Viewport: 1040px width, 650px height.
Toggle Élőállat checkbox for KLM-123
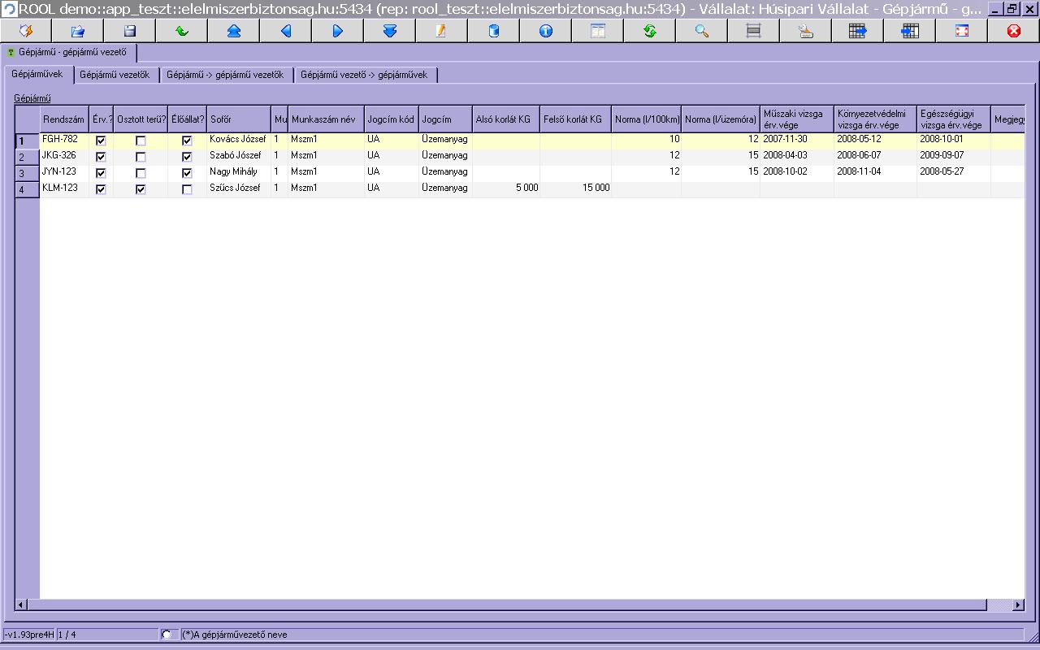187,189
